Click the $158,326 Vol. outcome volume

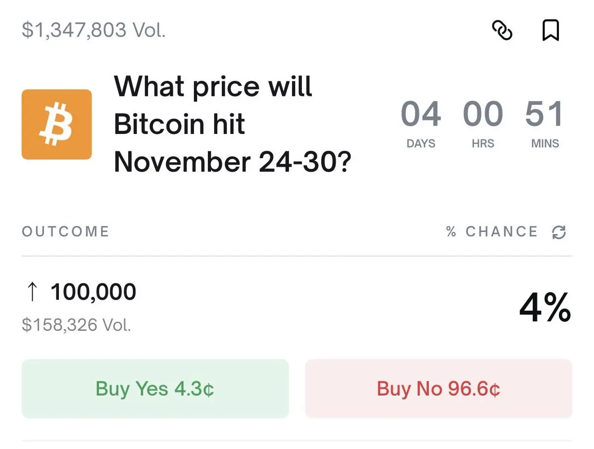tap(76, 325)
